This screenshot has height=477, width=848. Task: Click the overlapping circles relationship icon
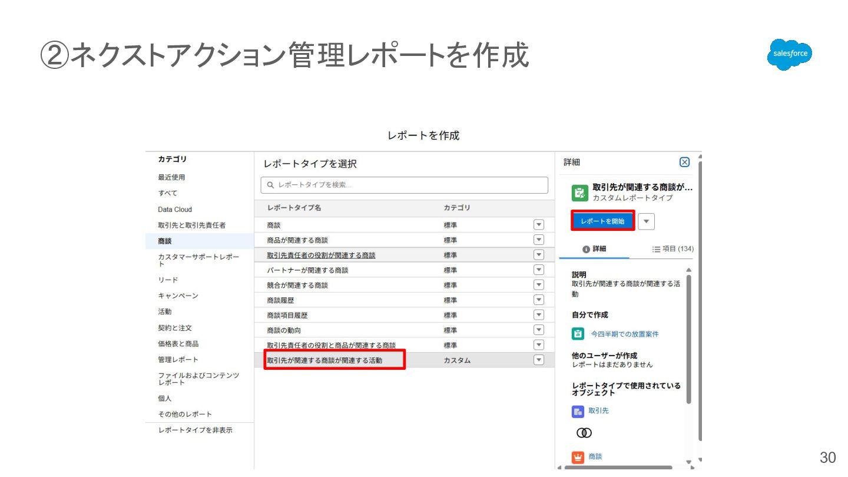584,433
